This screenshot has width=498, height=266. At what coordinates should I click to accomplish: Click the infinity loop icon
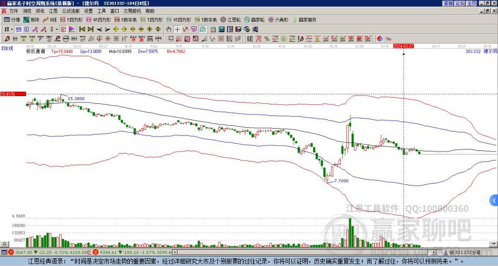click(x=389, y=39)
